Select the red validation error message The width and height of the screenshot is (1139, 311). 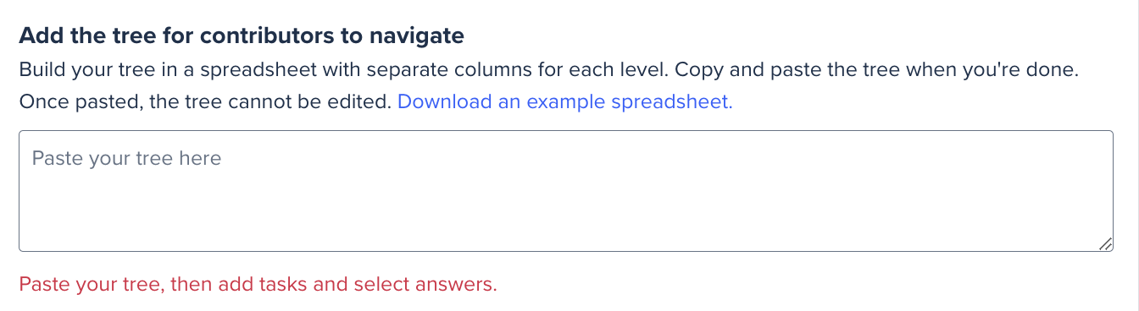[x=258, y=285]
